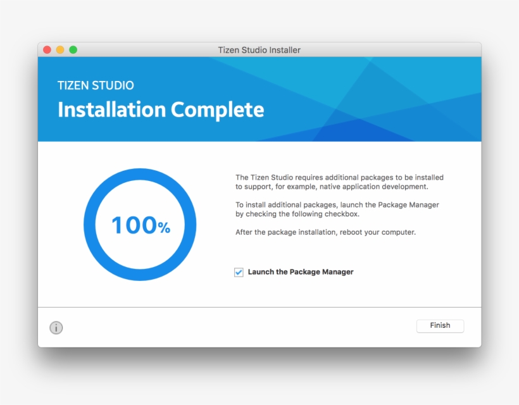Maximize the installer with the green button
This screenshot has width=519, height=405.
point(73,49)
